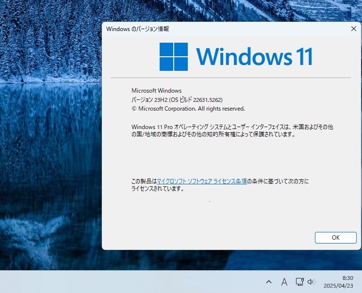Open the マイクロソフト ソフトウェア ライセンス条項 link
This screenshot has width=362, height=293.
[x=202, y=181]
